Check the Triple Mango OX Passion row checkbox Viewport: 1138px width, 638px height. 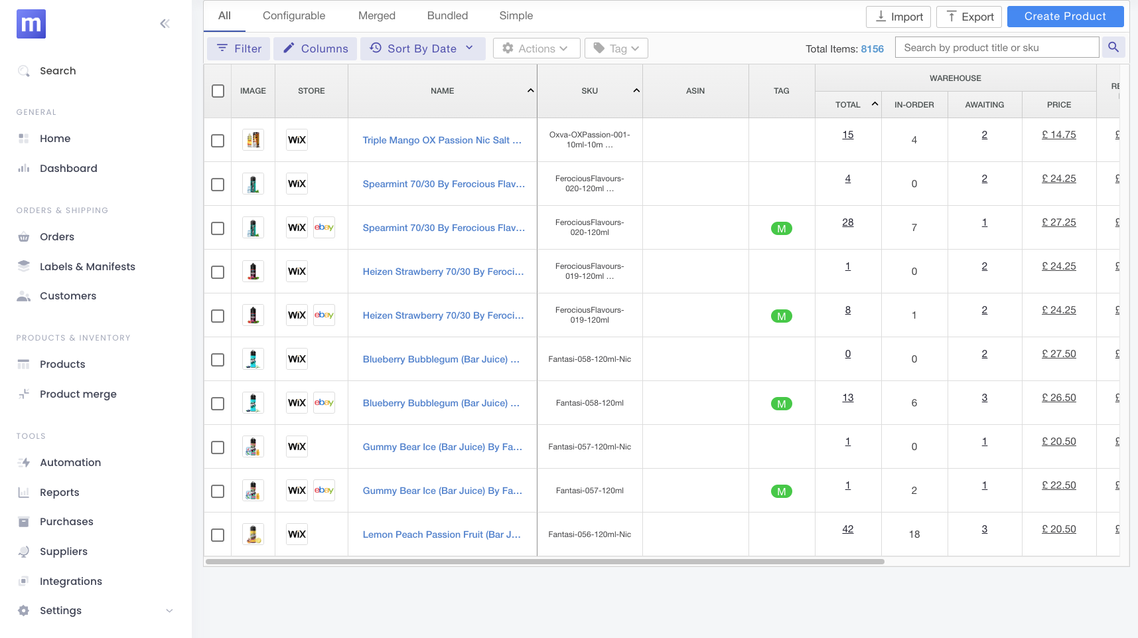click(x=217, y=139)
